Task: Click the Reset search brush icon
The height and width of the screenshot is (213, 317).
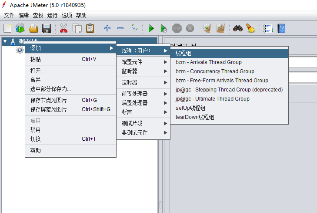Action: click(251, 28)
